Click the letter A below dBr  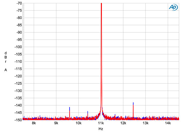coord(5,70)
